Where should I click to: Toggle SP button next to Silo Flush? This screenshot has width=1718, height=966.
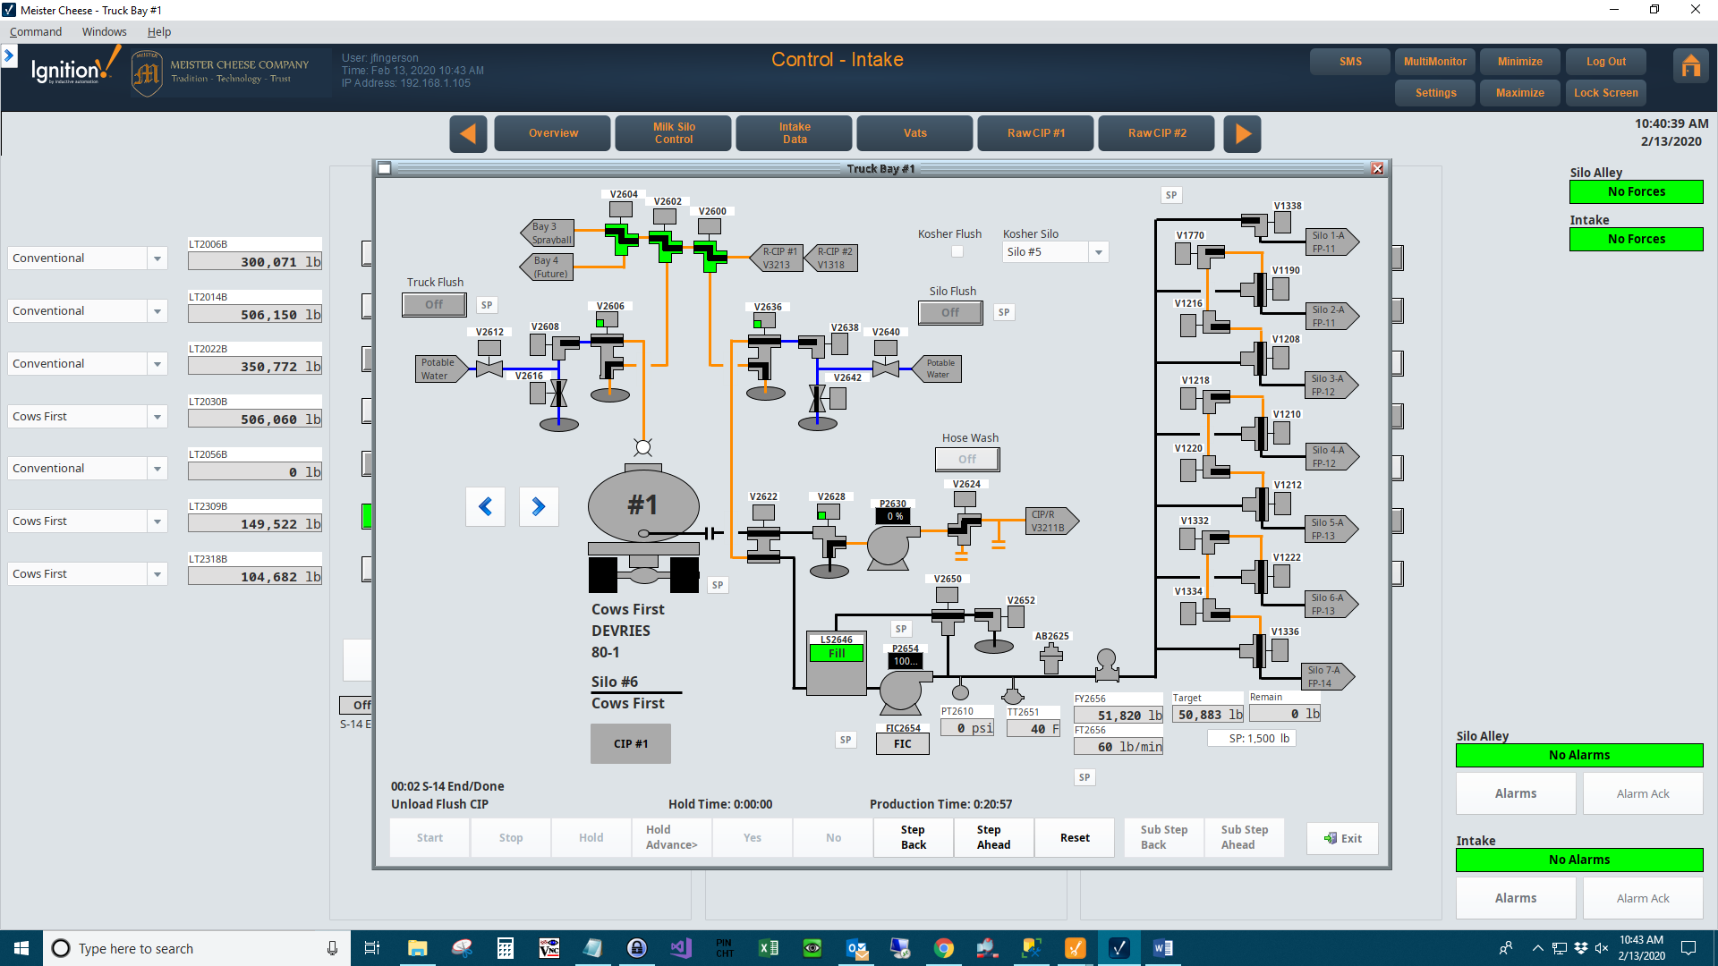[1004, 312]
